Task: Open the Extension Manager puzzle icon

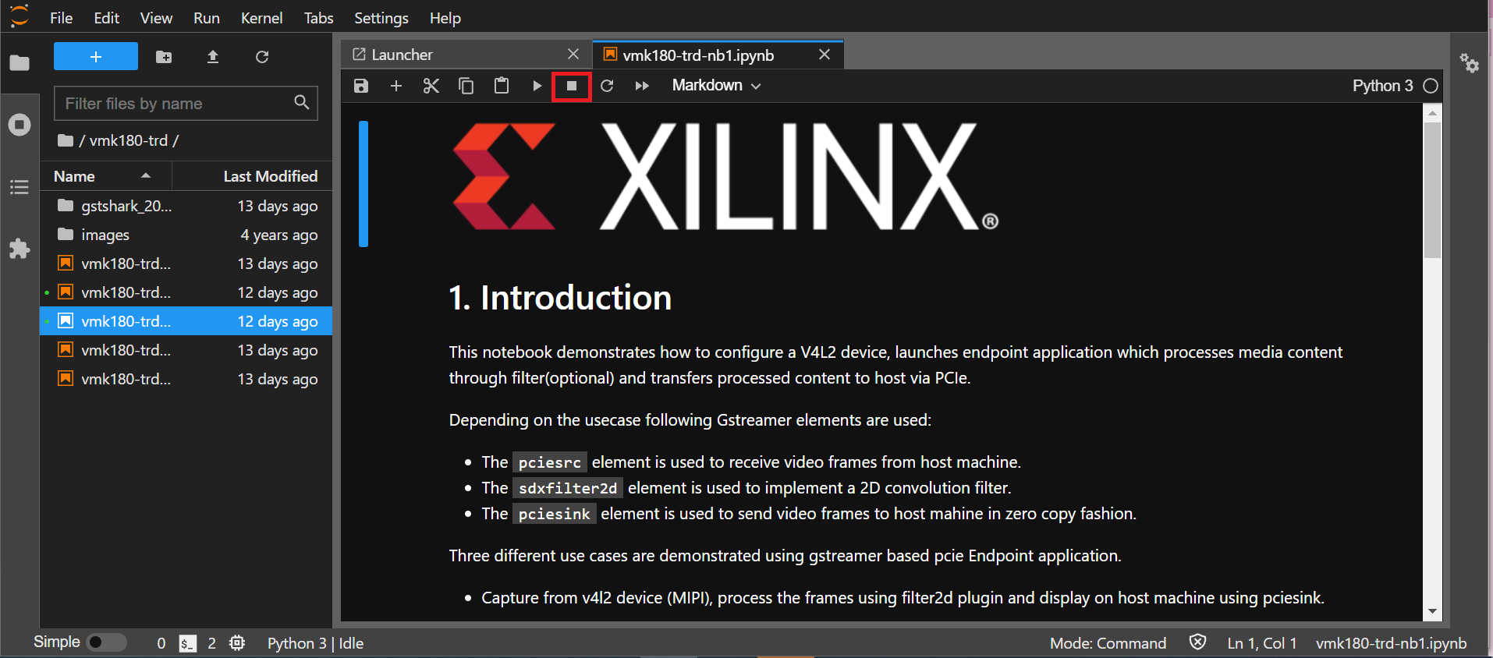Action: tap(20, 249)
